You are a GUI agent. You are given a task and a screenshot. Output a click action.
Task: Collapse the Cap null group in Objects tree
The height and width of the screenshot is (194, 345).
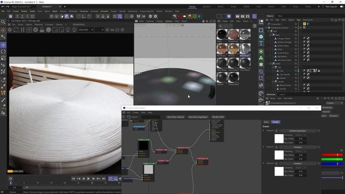pos(273,67)
